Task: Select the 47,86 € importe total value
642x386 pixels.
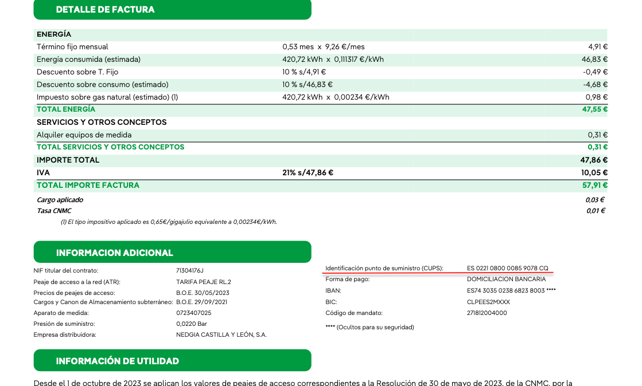Action: (x=594, y=160)
